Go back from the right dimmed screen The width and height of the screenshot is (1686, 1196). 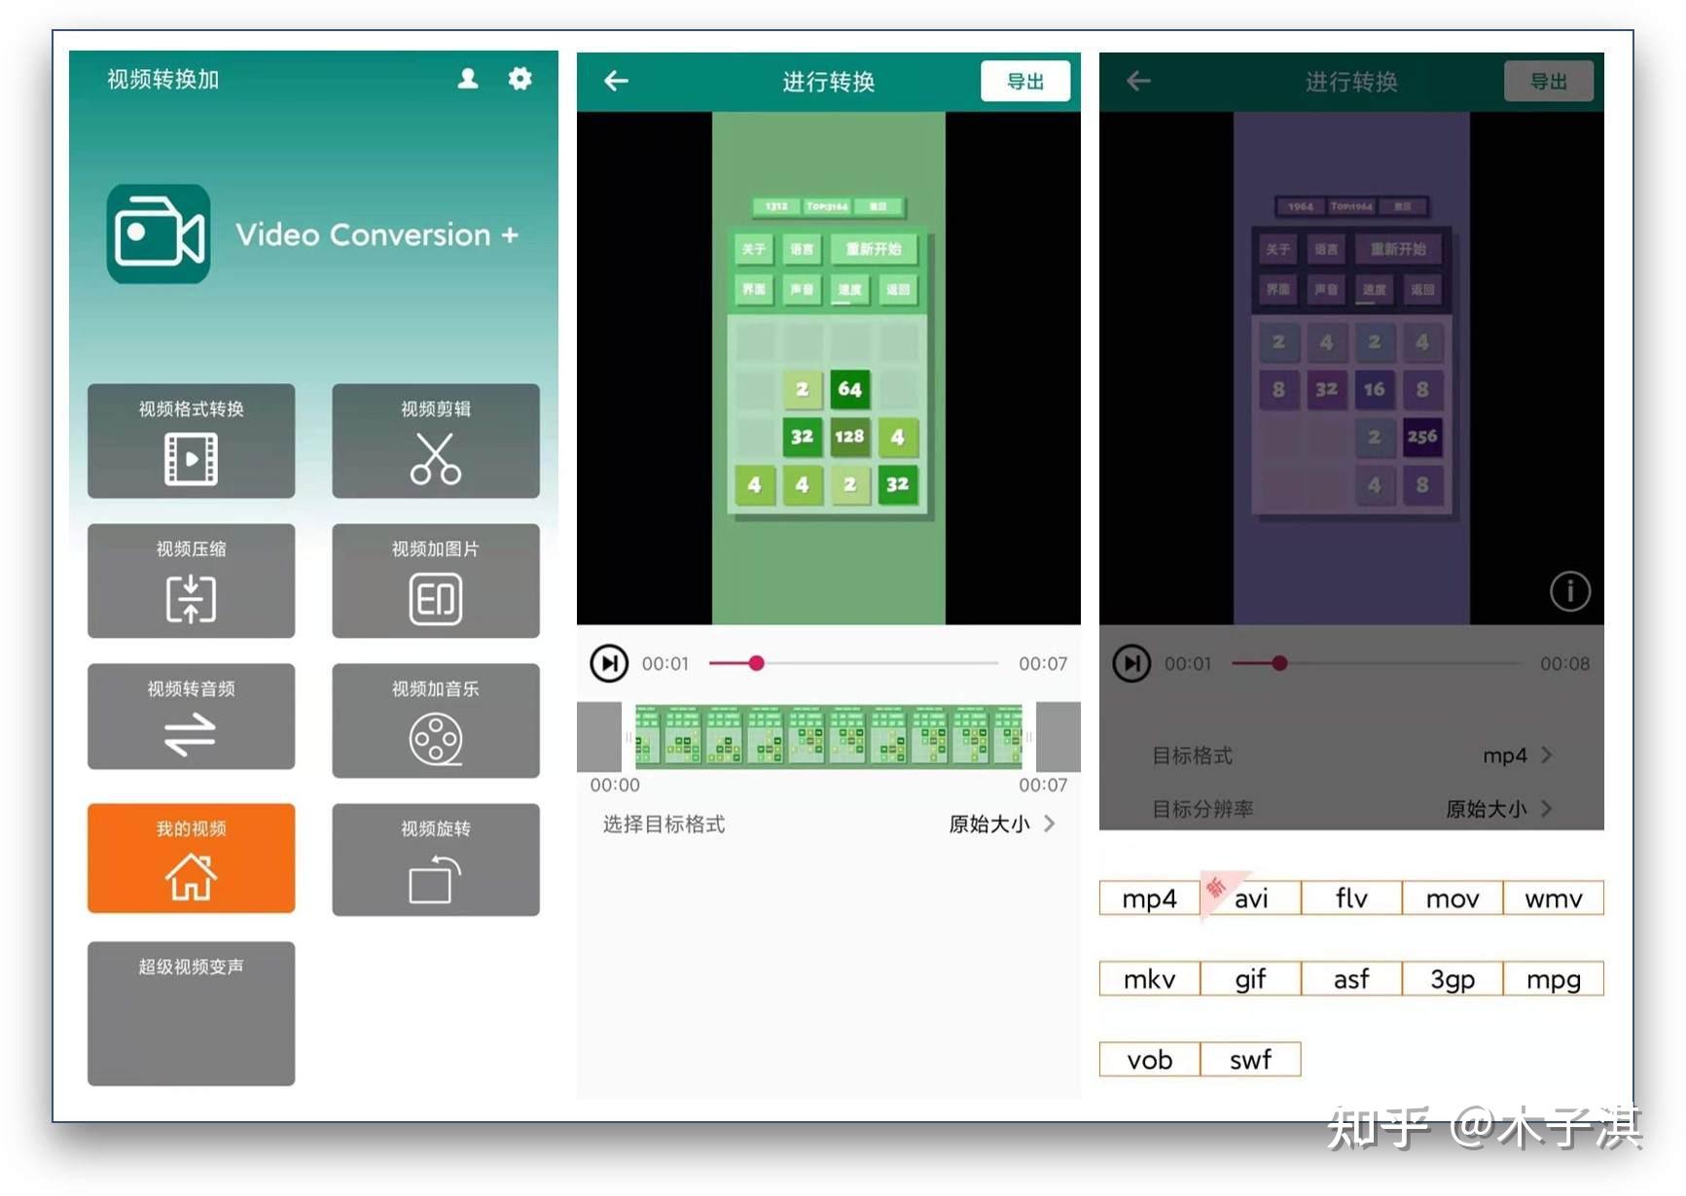point(1138,81)
